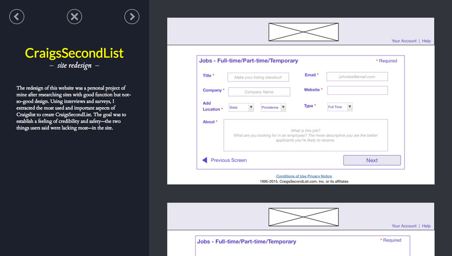The image size is (452, 256).
Task: Click the CraigsSecondList yellow title
Action: point(75,53)
